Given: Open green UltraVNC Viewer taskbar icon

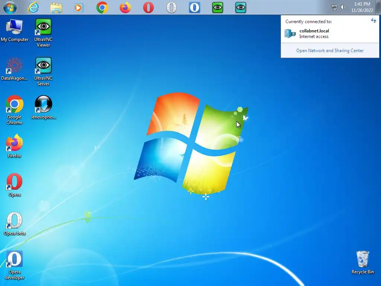Looking at the screenshot, I should 217,7.
